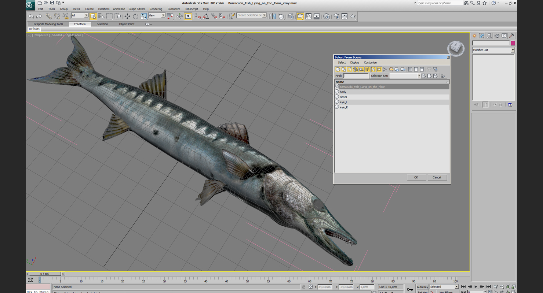Select the body object in list
Screen dimensions: 543x293
391,92
